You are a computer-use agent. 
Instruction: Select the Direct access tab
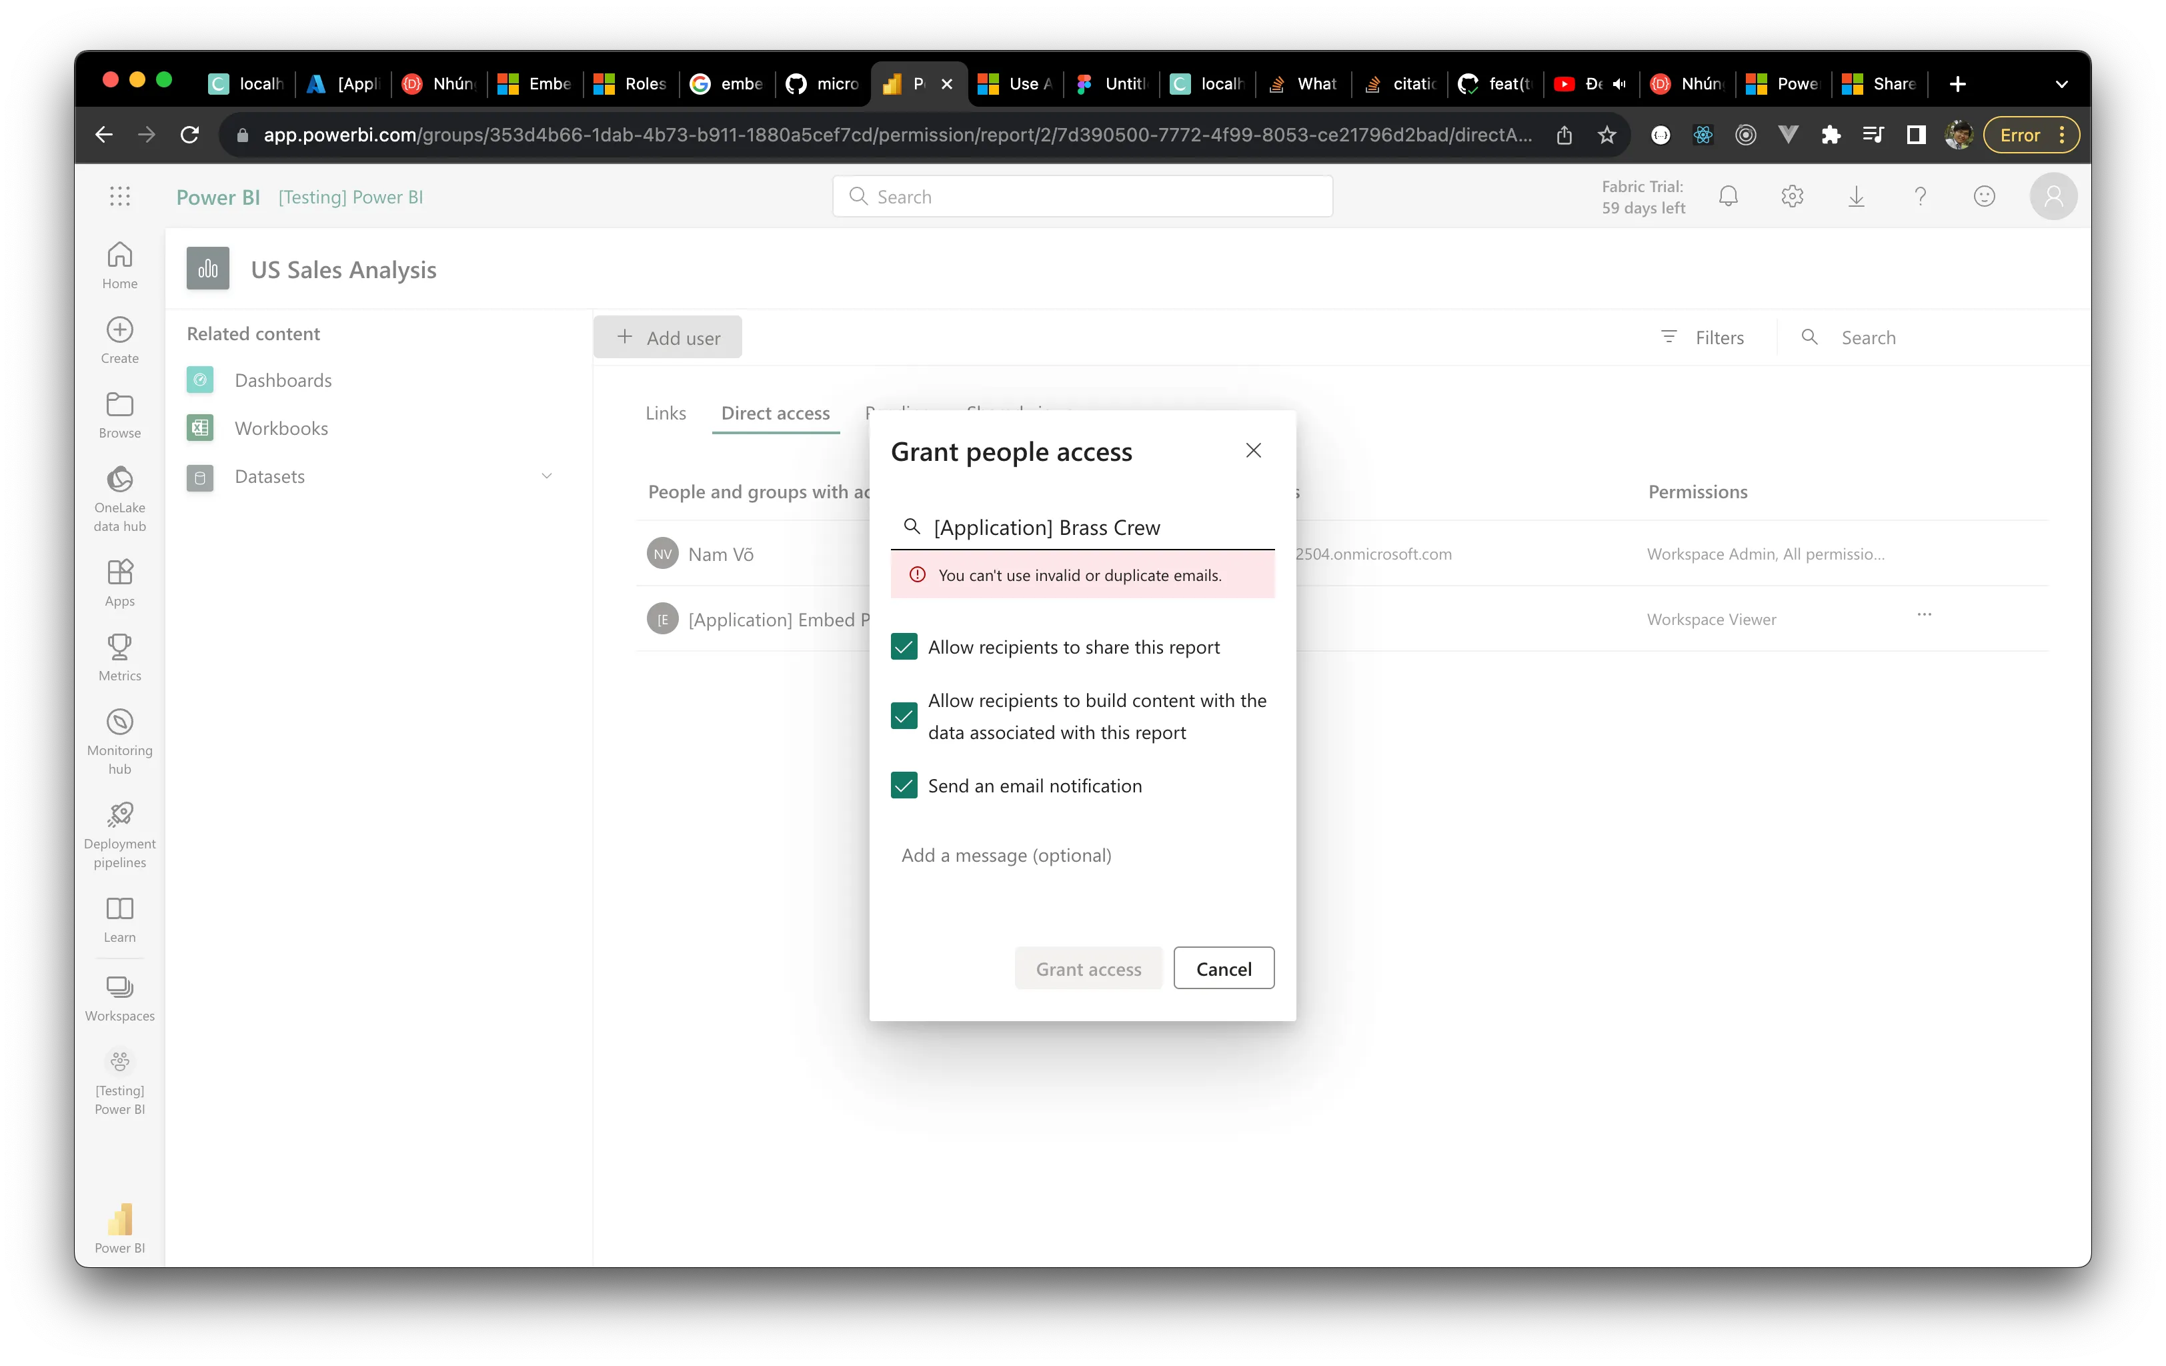[x=774, y=412]
